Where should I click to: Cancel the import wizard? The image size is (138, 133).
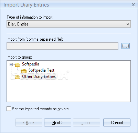click(x=117, y=123)
